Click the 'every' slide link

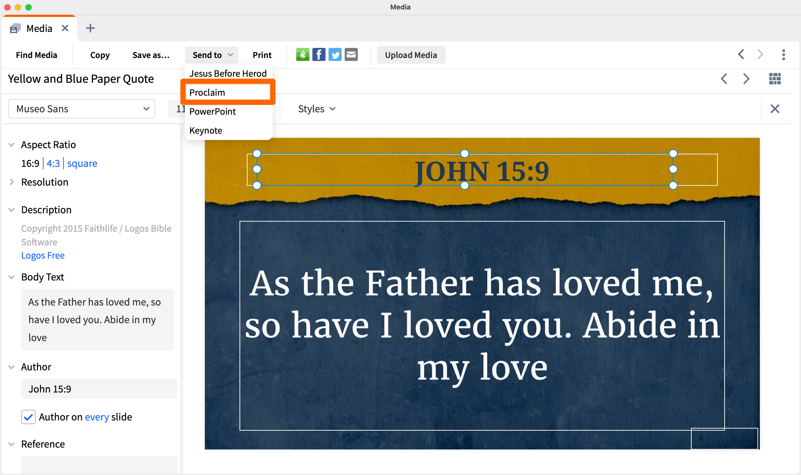(x=97, y=417)
